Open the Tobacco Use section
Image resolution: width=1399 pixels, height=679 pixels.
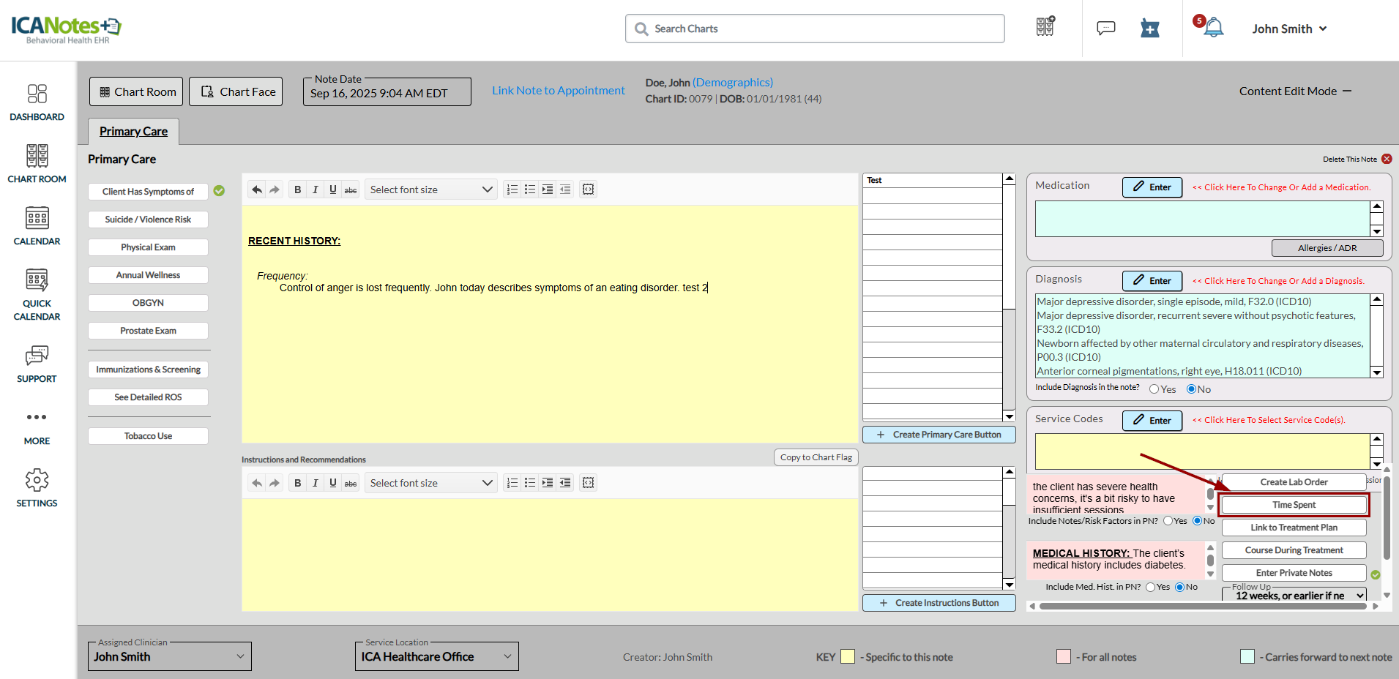(148, 436)
